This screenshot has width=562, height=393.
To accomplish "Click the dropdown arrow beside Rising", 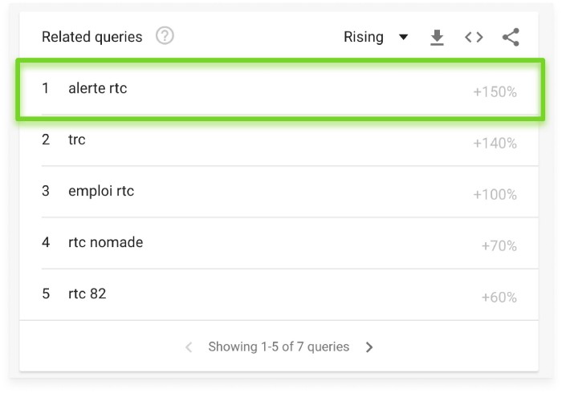I will 403,37.
